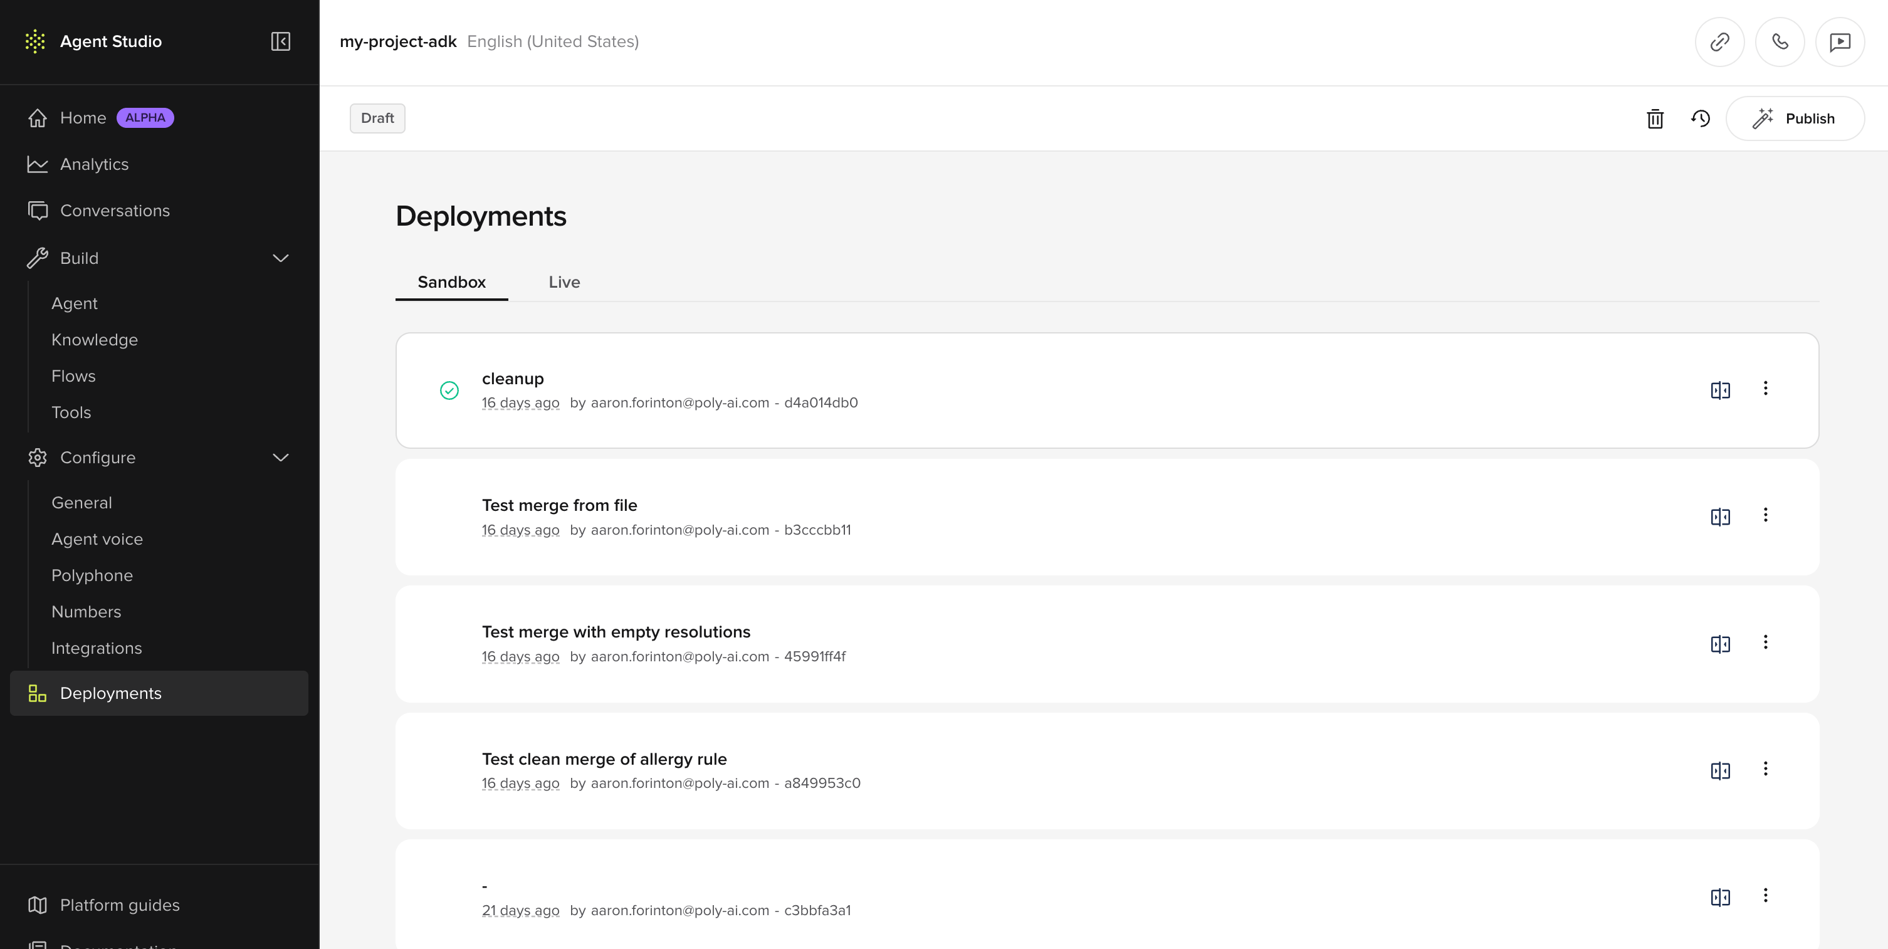The image size is (1888, 949).
Task: Compare Test merge with empty resolutions diff
Action: pos(1720,644)
